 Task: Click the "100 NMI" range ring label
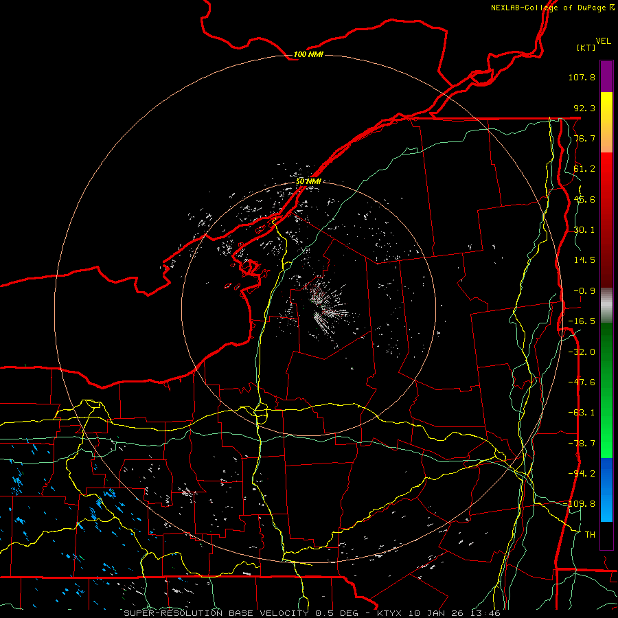click(308, 54)
